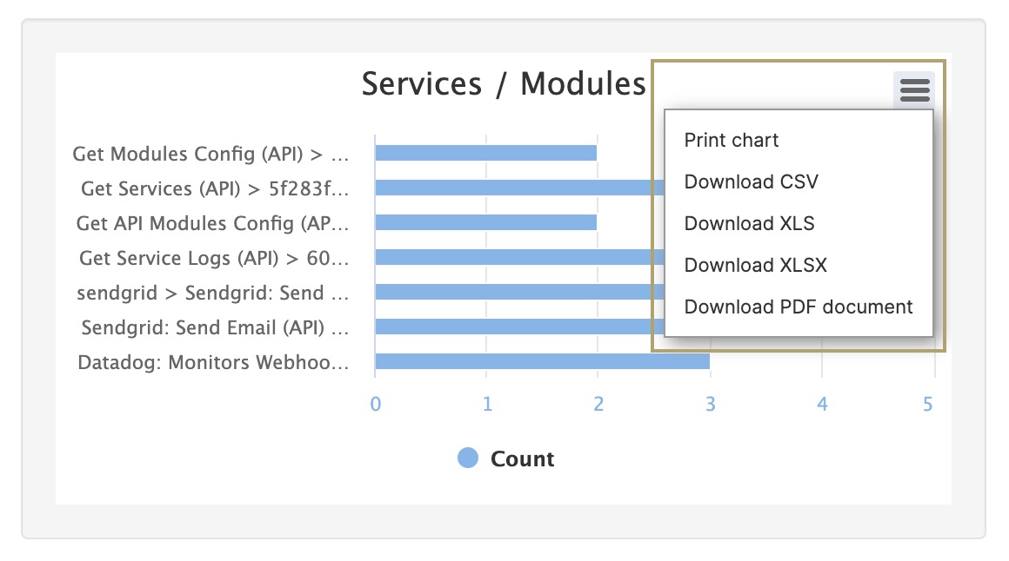Screen dimensions: 1009x561
Task: Click the Datadog: Monitors Webhoo label
Action: click(x=213, y=362)
